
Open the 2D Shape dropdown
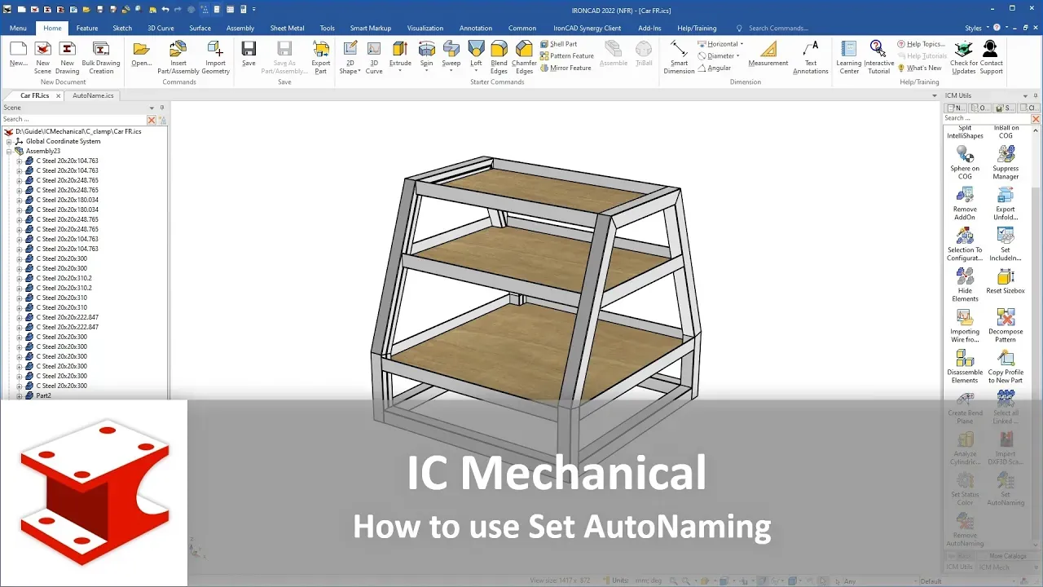[359, 71]
